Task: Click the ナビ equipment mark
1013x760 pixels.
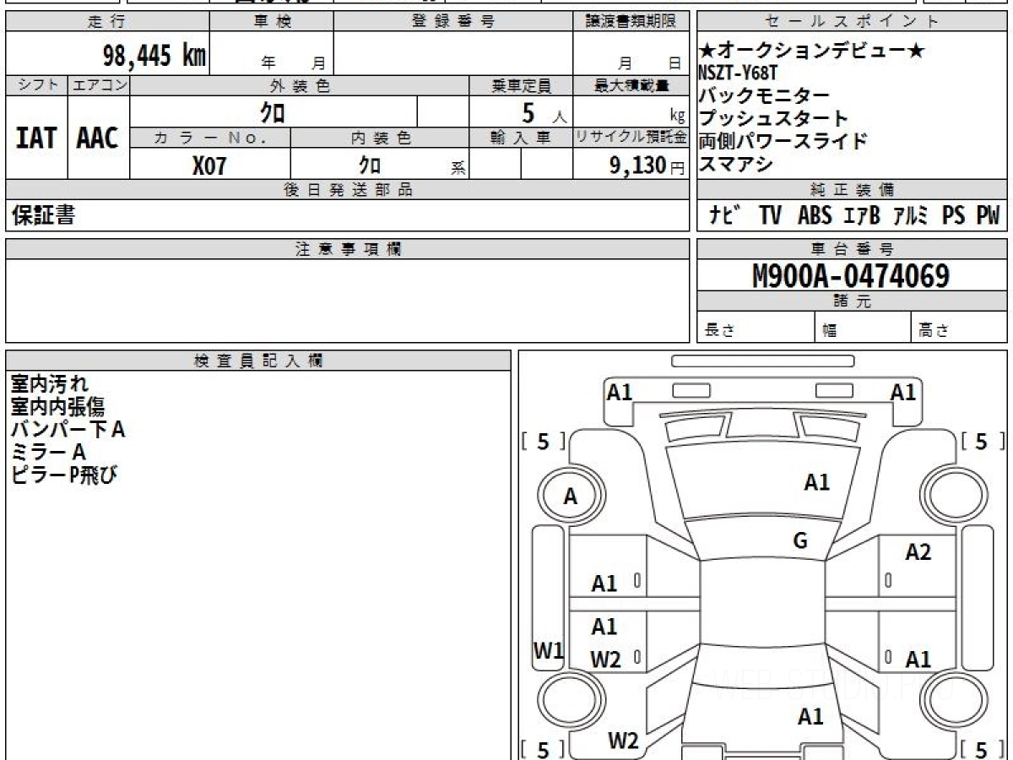Action: [725, 215]
